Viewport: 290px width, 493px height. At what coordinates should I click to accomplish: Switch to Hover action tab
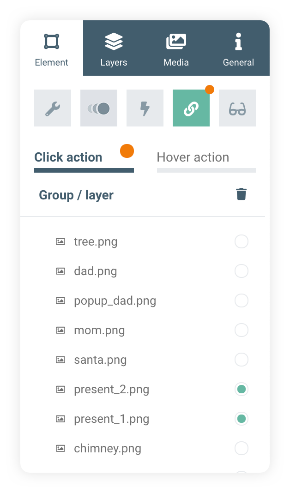point(193,157)
